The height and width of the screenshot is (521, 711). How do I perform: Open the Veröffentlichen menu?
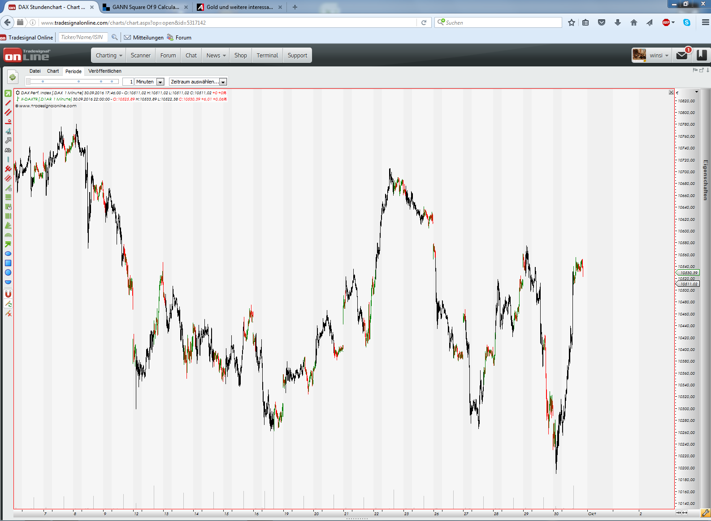(105, 71)
